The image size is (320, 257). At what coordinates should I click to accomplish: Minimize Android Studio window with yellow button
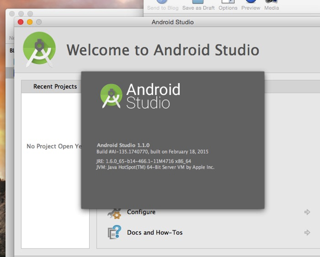click(x=30, y=22)
